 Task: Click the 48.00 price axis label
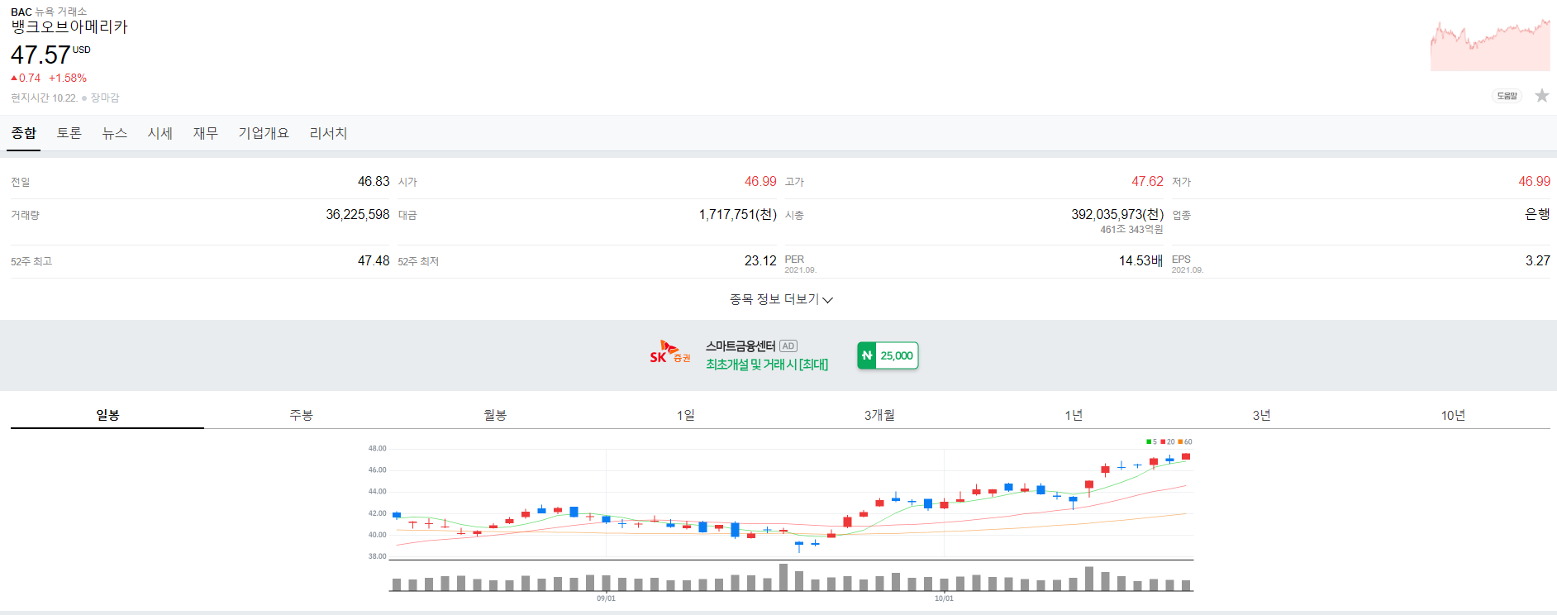click(377, 448)
